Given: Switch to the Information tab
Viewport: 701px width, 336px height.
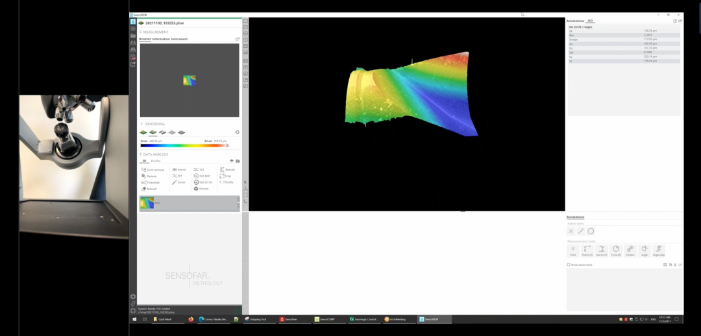Looking at the screenshot, I should [161, 39].
